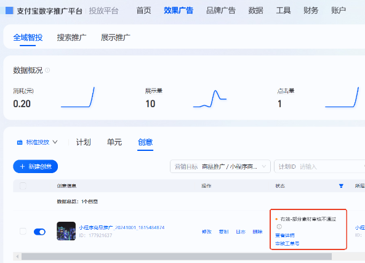Click 复制 for the creative row
The height and width of the screenshot is (263, 365).
coord(223,232)
